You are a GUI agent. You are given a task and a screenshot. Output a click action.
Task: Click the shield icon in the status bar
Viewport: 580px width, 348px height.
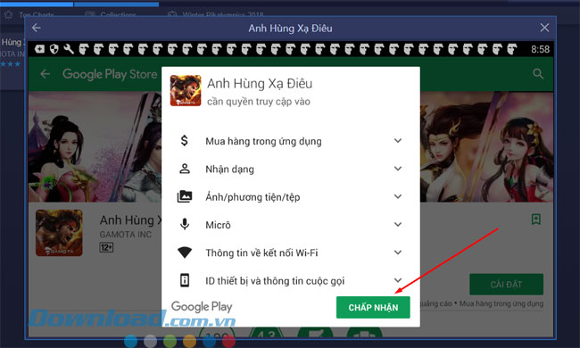[x=54, y=49]
